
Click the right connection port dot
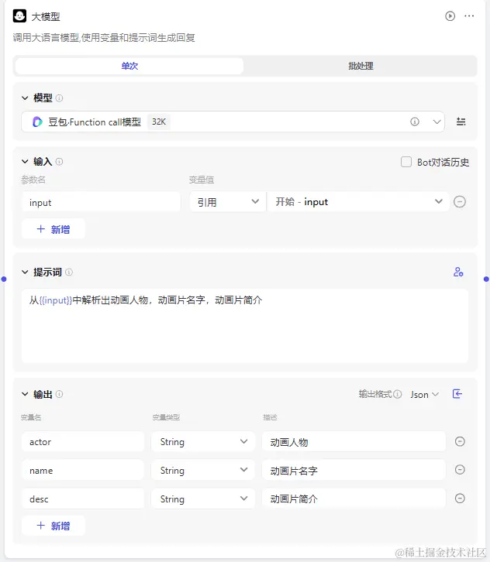(486, 279)
